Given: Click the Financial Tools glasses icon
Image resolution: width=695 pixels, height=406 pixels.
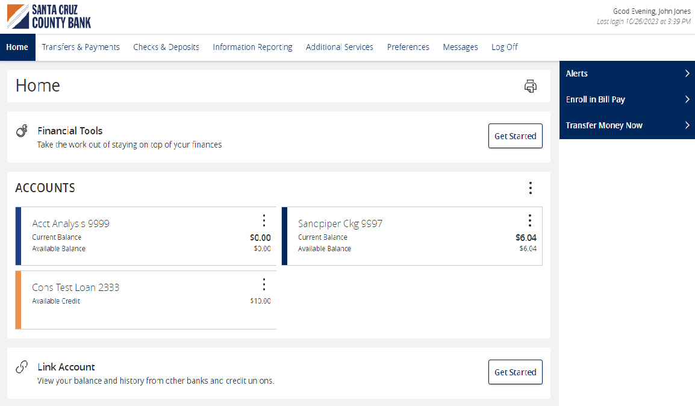Looking at the screenshot, I should pyautogui.click(x=22, y=131).
